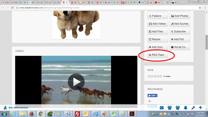This screenshot has height=117, width=208.
Task: Open messages envelope icon in bottom bar
Action: (x=161, y=108)
